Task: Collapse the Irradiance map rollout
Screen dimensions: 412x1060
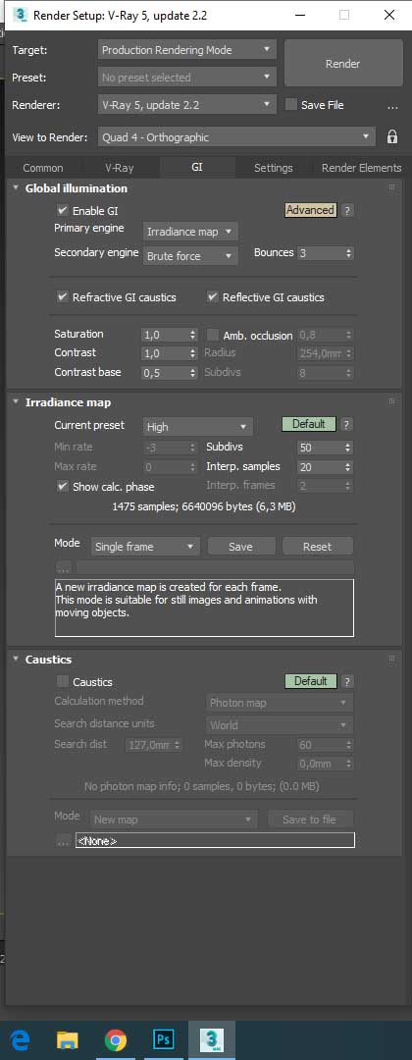Action: click(x=16, y=402)
